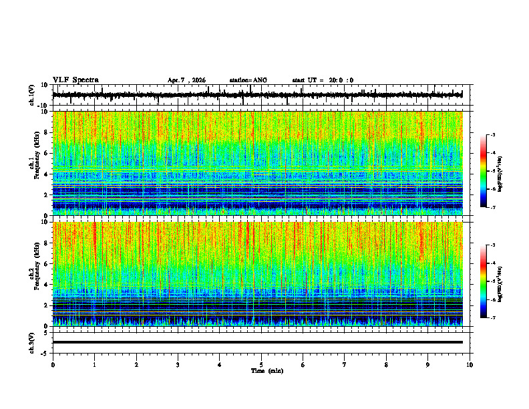The image size is (529, 409).
Task: Click the "-3" value on the ch.1 color scale
Action: click(493, 135)
